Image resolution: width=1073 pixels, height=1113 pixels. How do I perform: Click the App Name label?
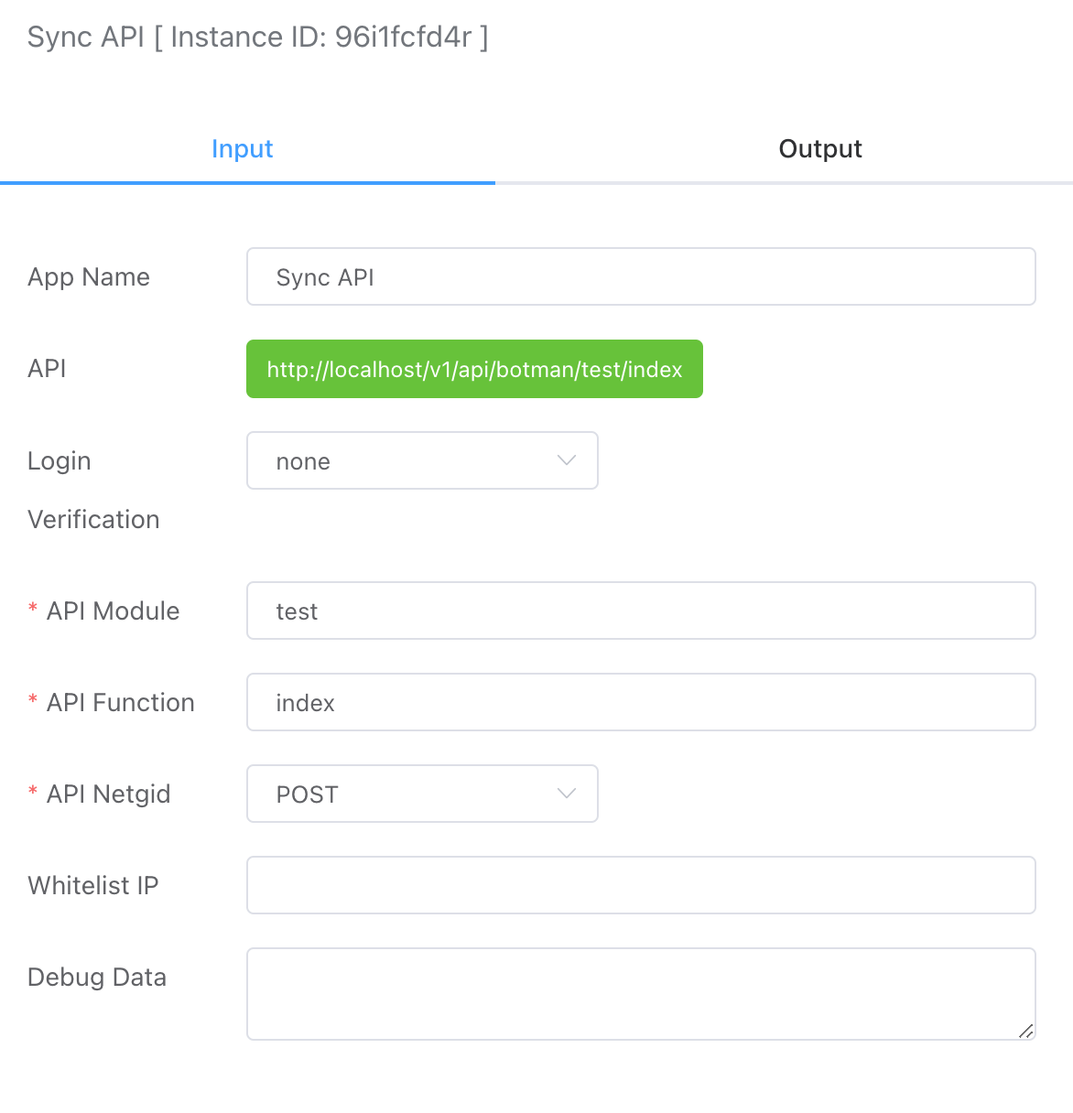point(89,277)
